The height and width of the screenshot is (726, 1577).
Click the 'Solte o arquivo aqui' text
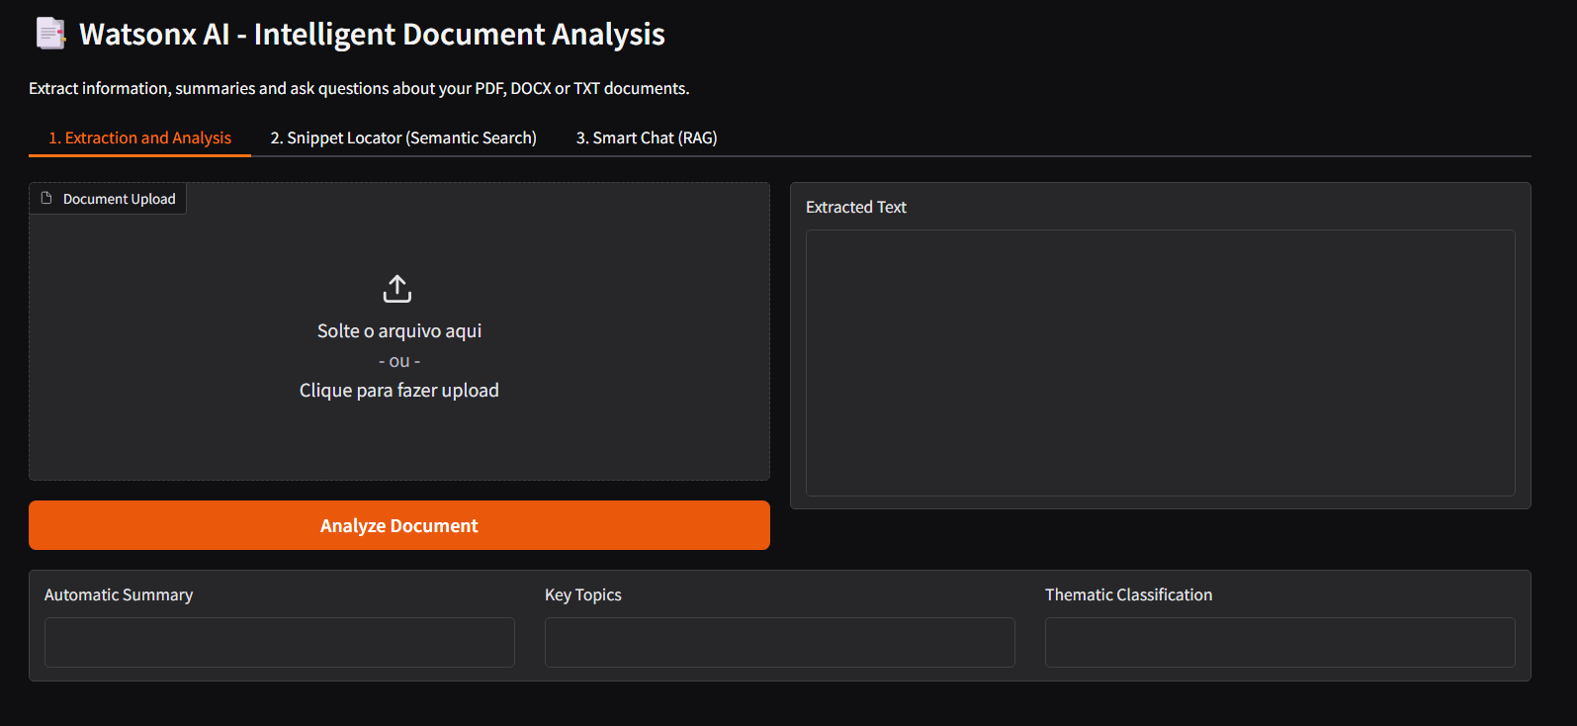[x=399, y=331]
